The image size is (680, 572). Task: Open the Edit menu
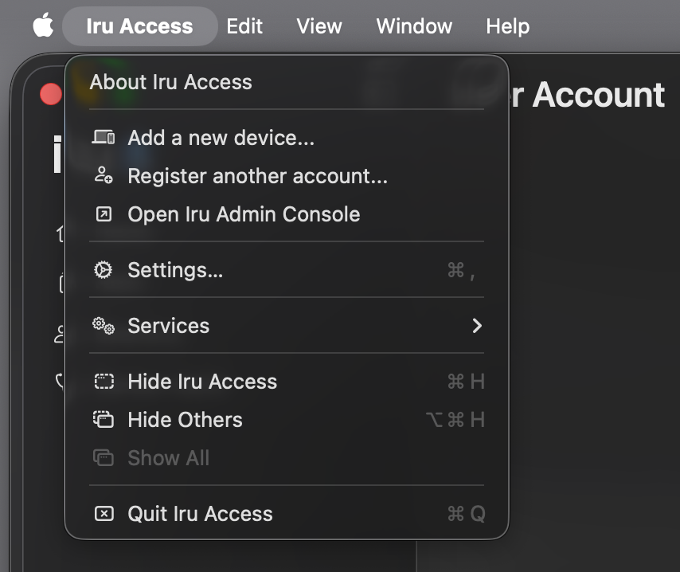click(x=244, y=26)
